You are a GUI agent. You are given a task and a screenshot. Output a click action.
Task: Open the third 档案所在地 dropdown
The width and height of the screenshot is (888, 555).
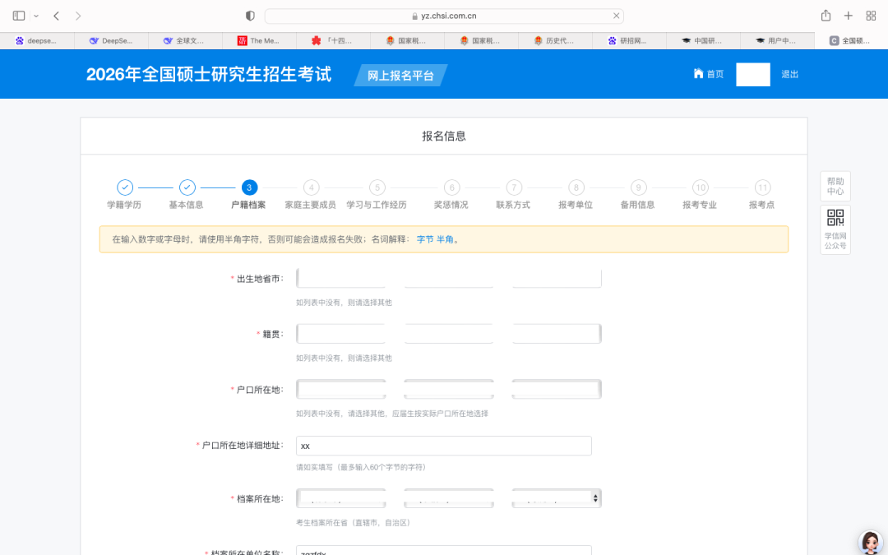click(x=557, y=498)
